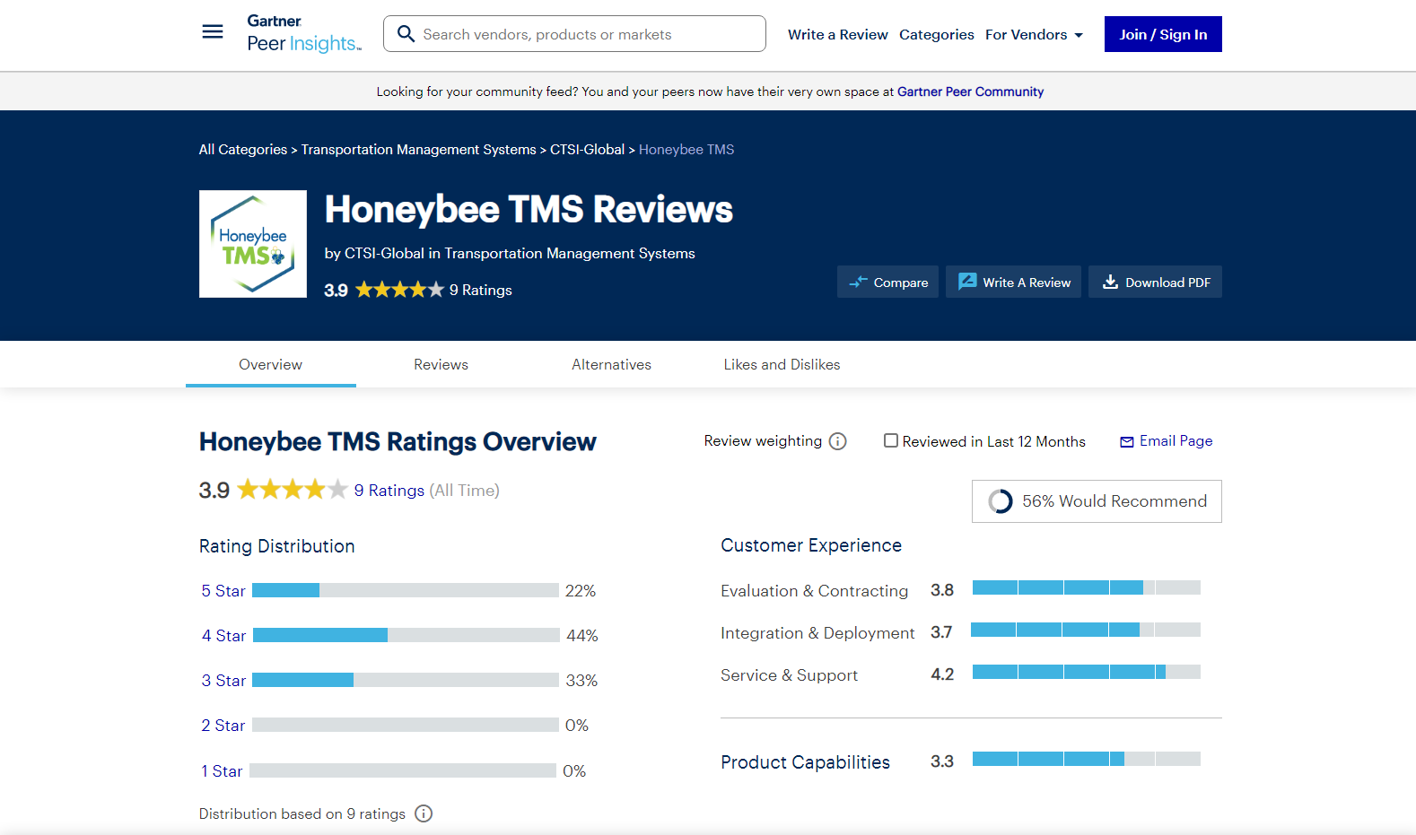Screen dimensions: 1416x835
Task: Open the Categories link
Action: tap(937, 34)
